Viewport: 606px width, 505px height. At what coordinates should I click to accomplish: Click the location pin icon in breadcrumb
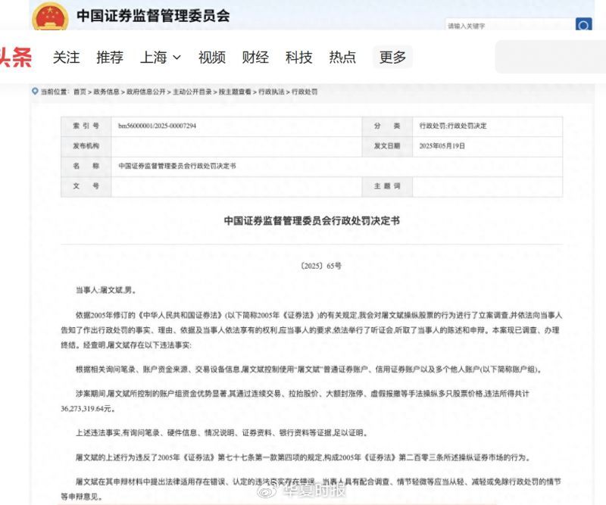tap(35, 92)
